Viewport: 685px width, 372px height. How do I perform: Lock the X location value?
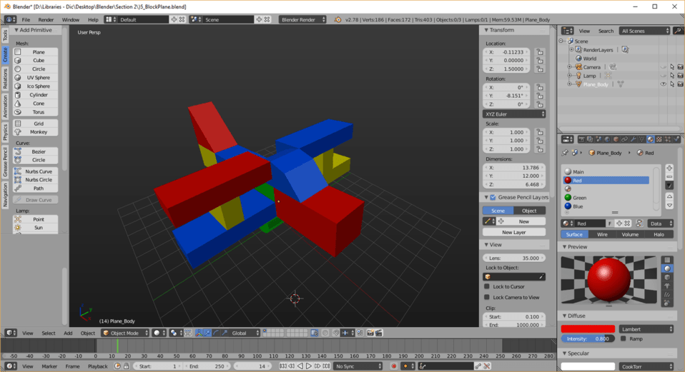click(540, 52)
